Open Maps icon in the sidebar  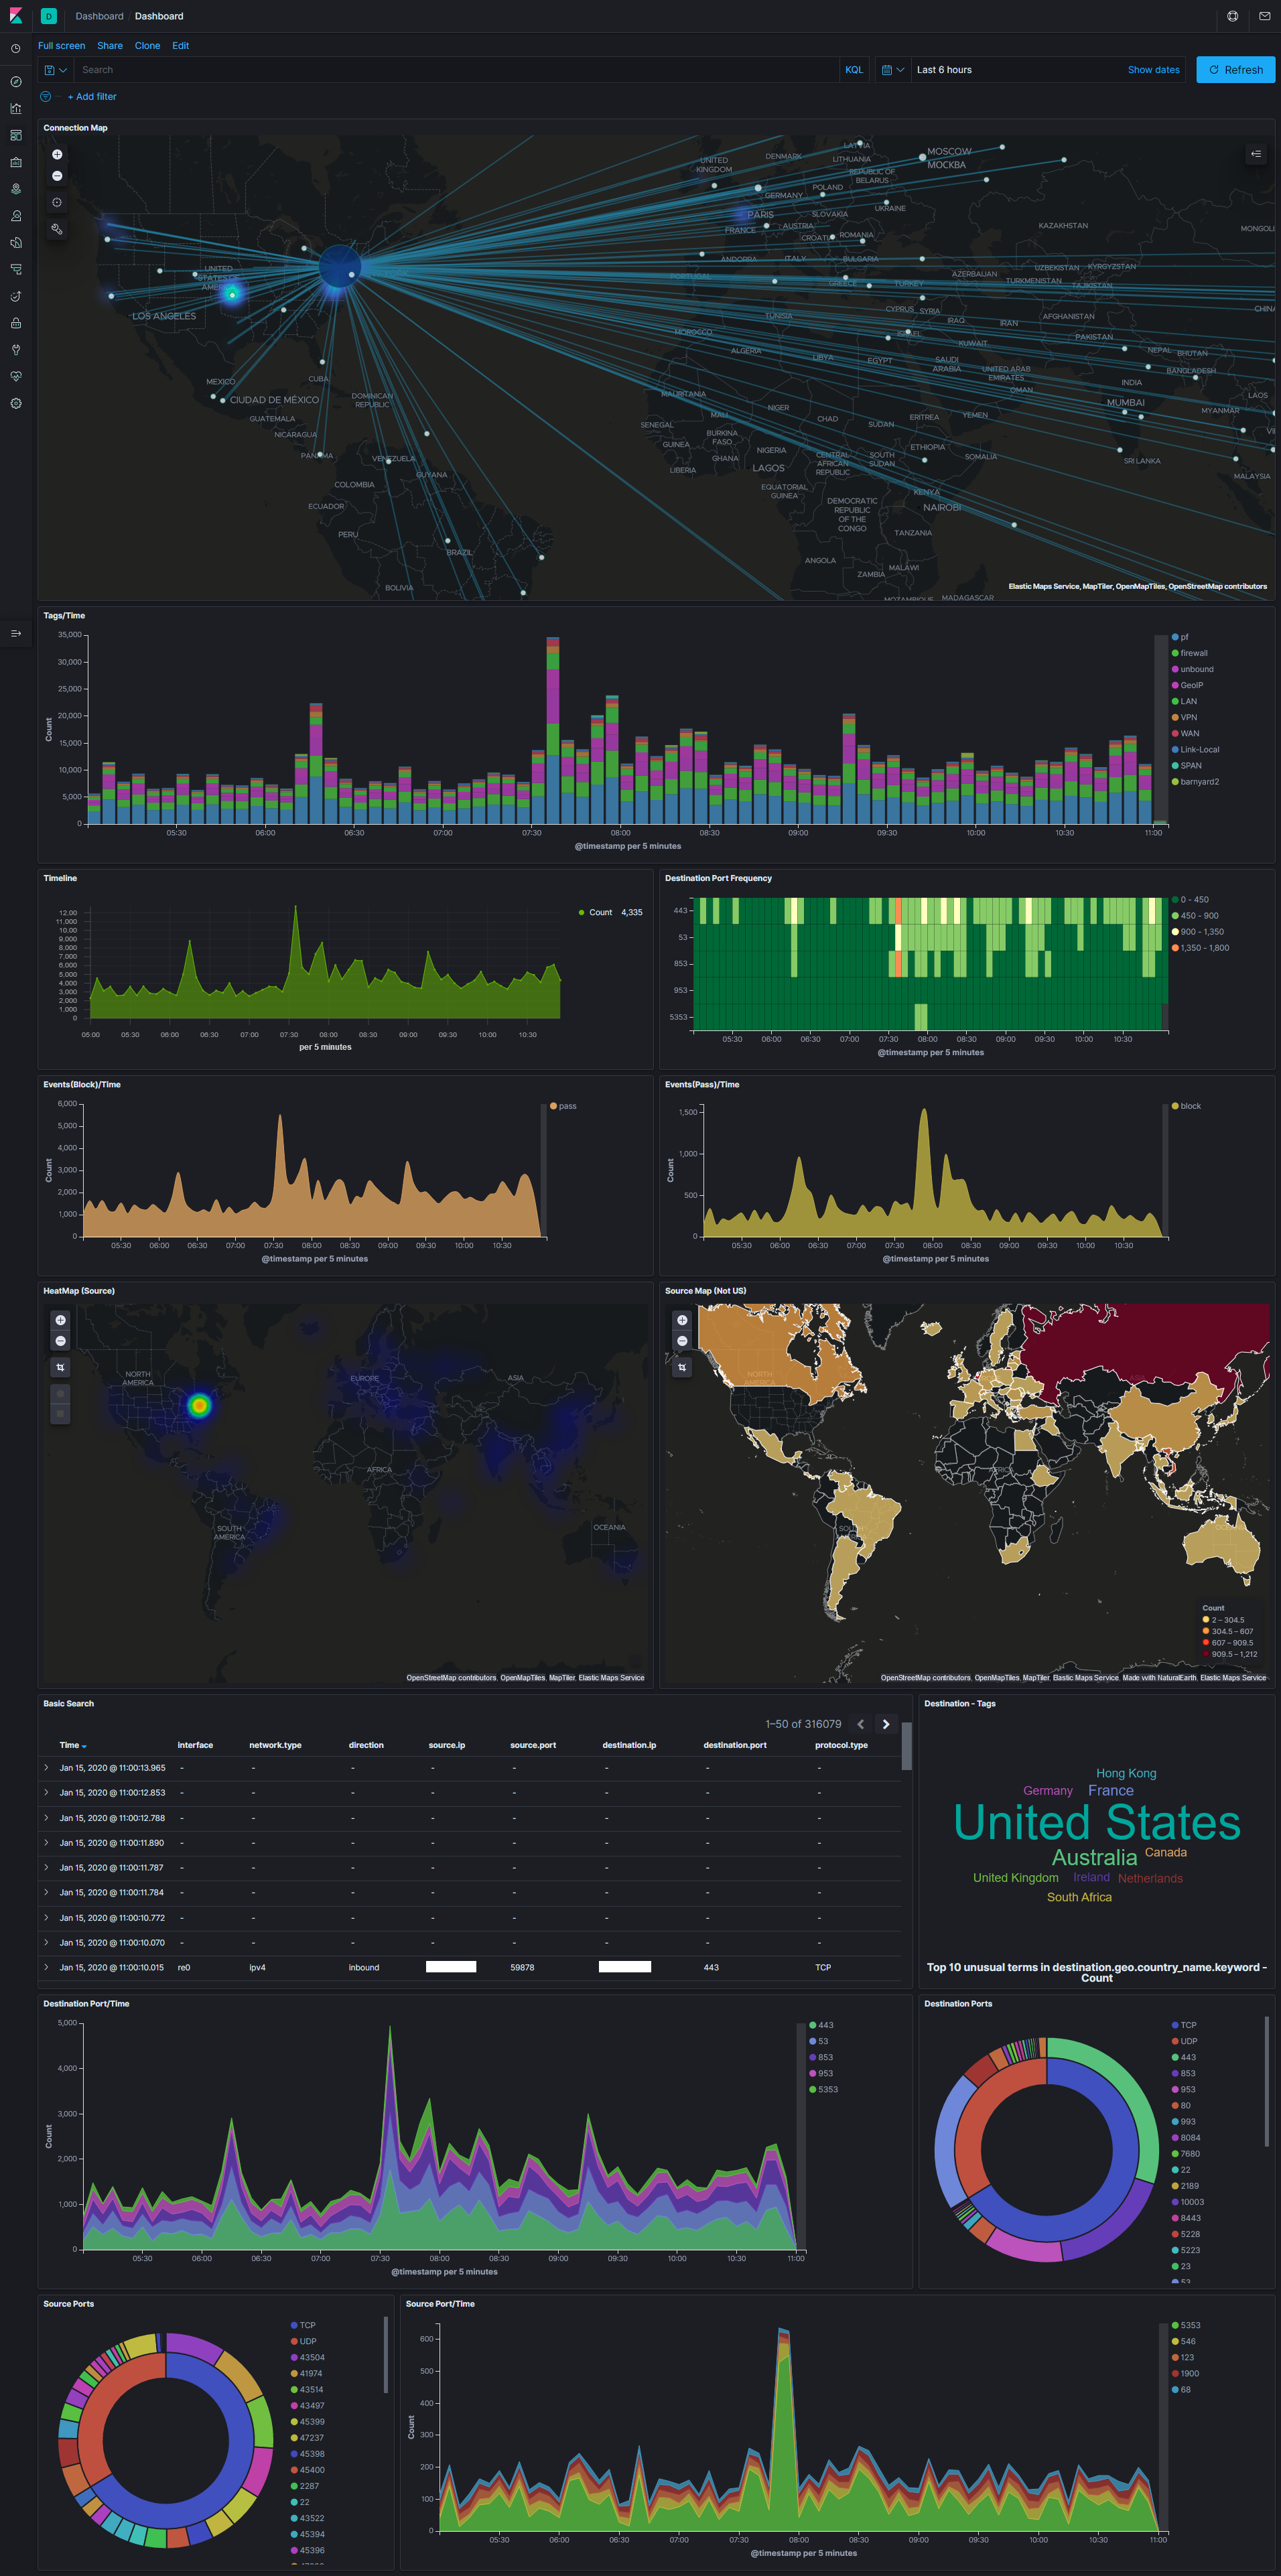click(15, 189)
